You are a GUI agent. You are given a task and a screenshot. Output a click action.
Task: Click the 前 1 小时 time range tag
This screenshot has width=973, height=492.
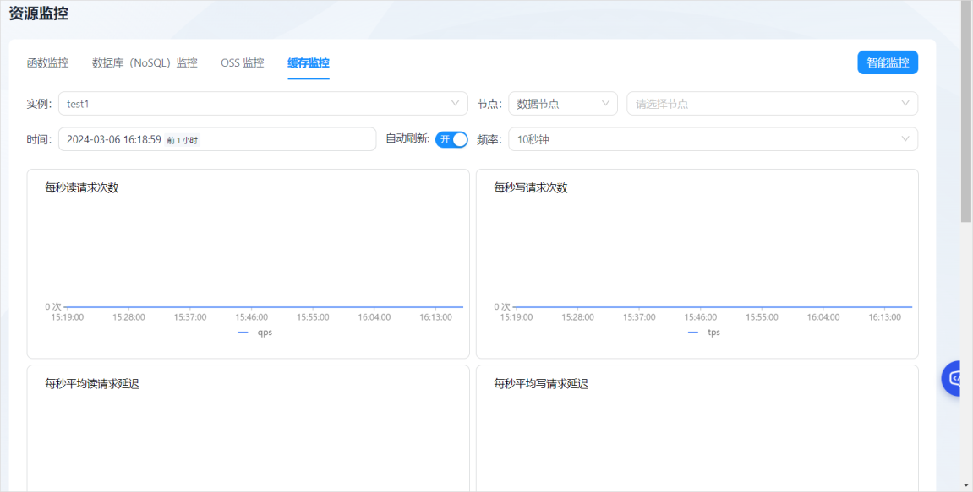point(183,140)
